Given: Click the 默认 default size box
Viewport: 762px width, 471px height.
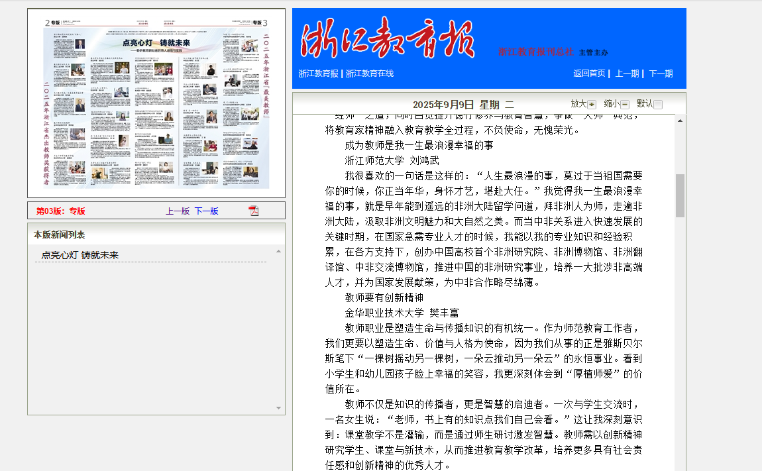Looking at the screenshot, I should (x=658, y=105).
